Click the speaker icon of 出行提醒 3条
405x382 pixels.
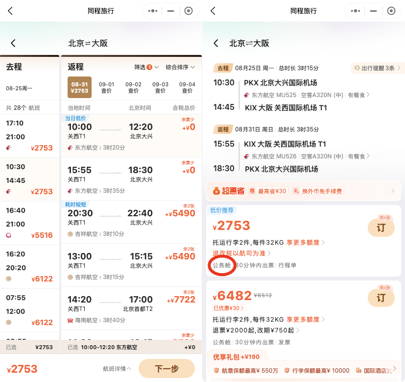pos(357,68)
